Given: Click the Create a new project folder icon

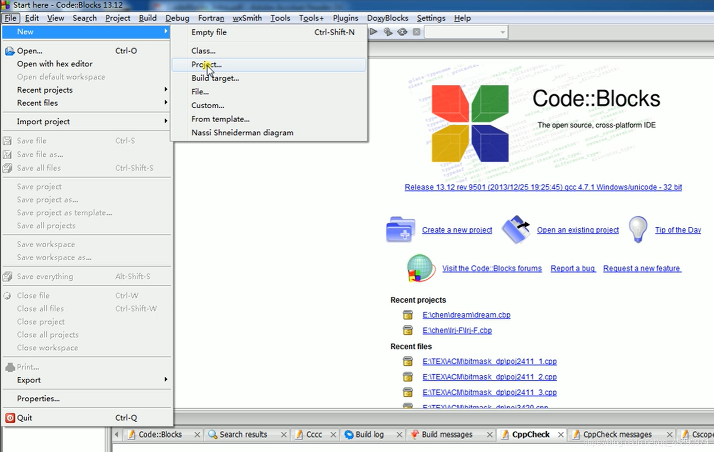Looking at the screenshot, I should point(400,229).
